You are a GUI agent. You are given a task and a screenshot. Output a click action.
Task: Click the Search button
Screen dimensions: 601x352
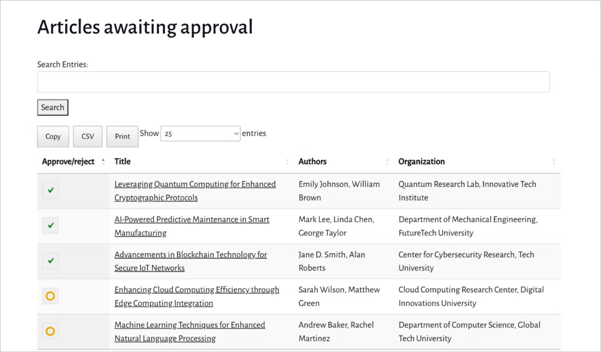click(52, 107)
